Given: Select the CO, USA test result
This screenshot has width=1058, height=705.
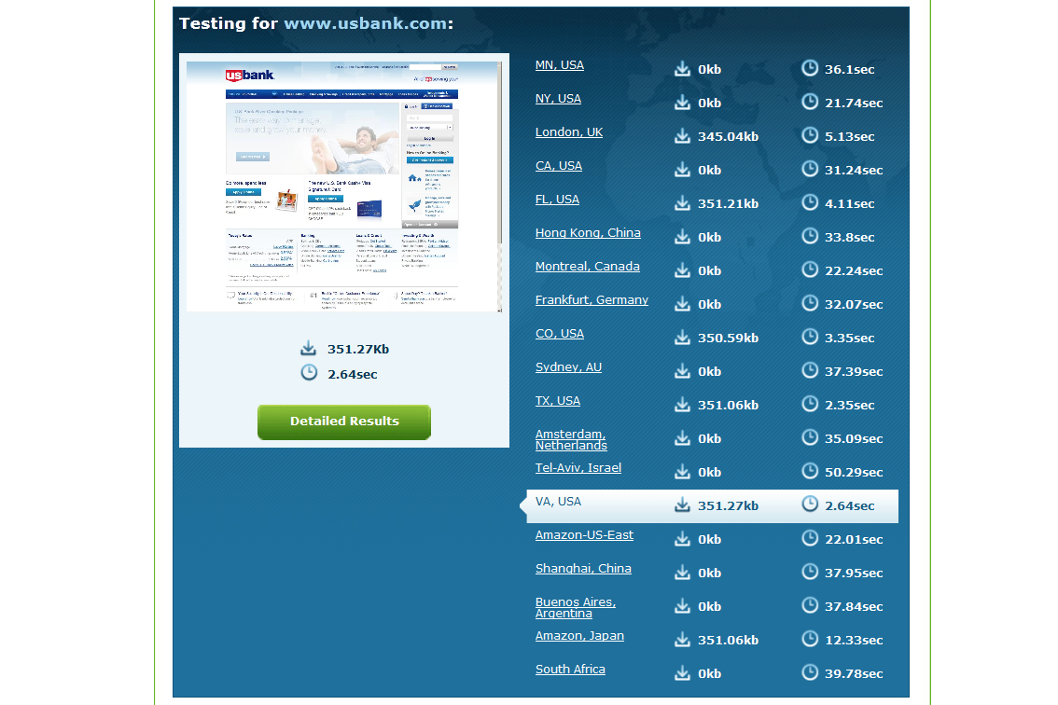Looking at the screenshot, I should click(x=560, y=334).
